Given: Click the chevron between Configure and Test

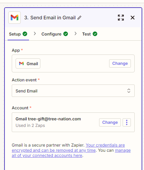Looking at the screenshot, I should [x=76, y=33].
